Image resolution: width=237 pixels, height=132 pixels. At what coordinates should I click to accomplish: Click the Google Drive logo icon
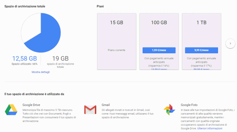[11, 110]
